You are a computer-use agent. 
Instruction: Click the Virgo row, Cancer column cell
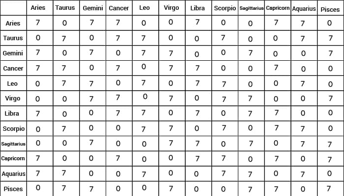[x=118, y=98]
